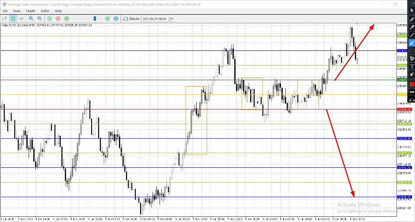415x222 pixels.
Task: Select the arrow drawing tool
Action: [412, 43]
